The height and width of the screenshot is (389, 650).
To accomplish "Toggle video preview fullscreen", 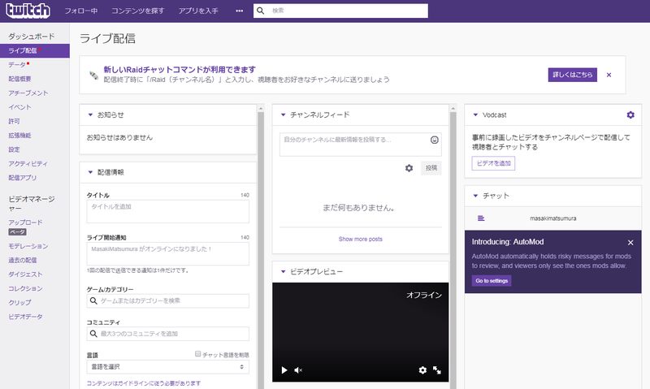I will click(437, 370).
